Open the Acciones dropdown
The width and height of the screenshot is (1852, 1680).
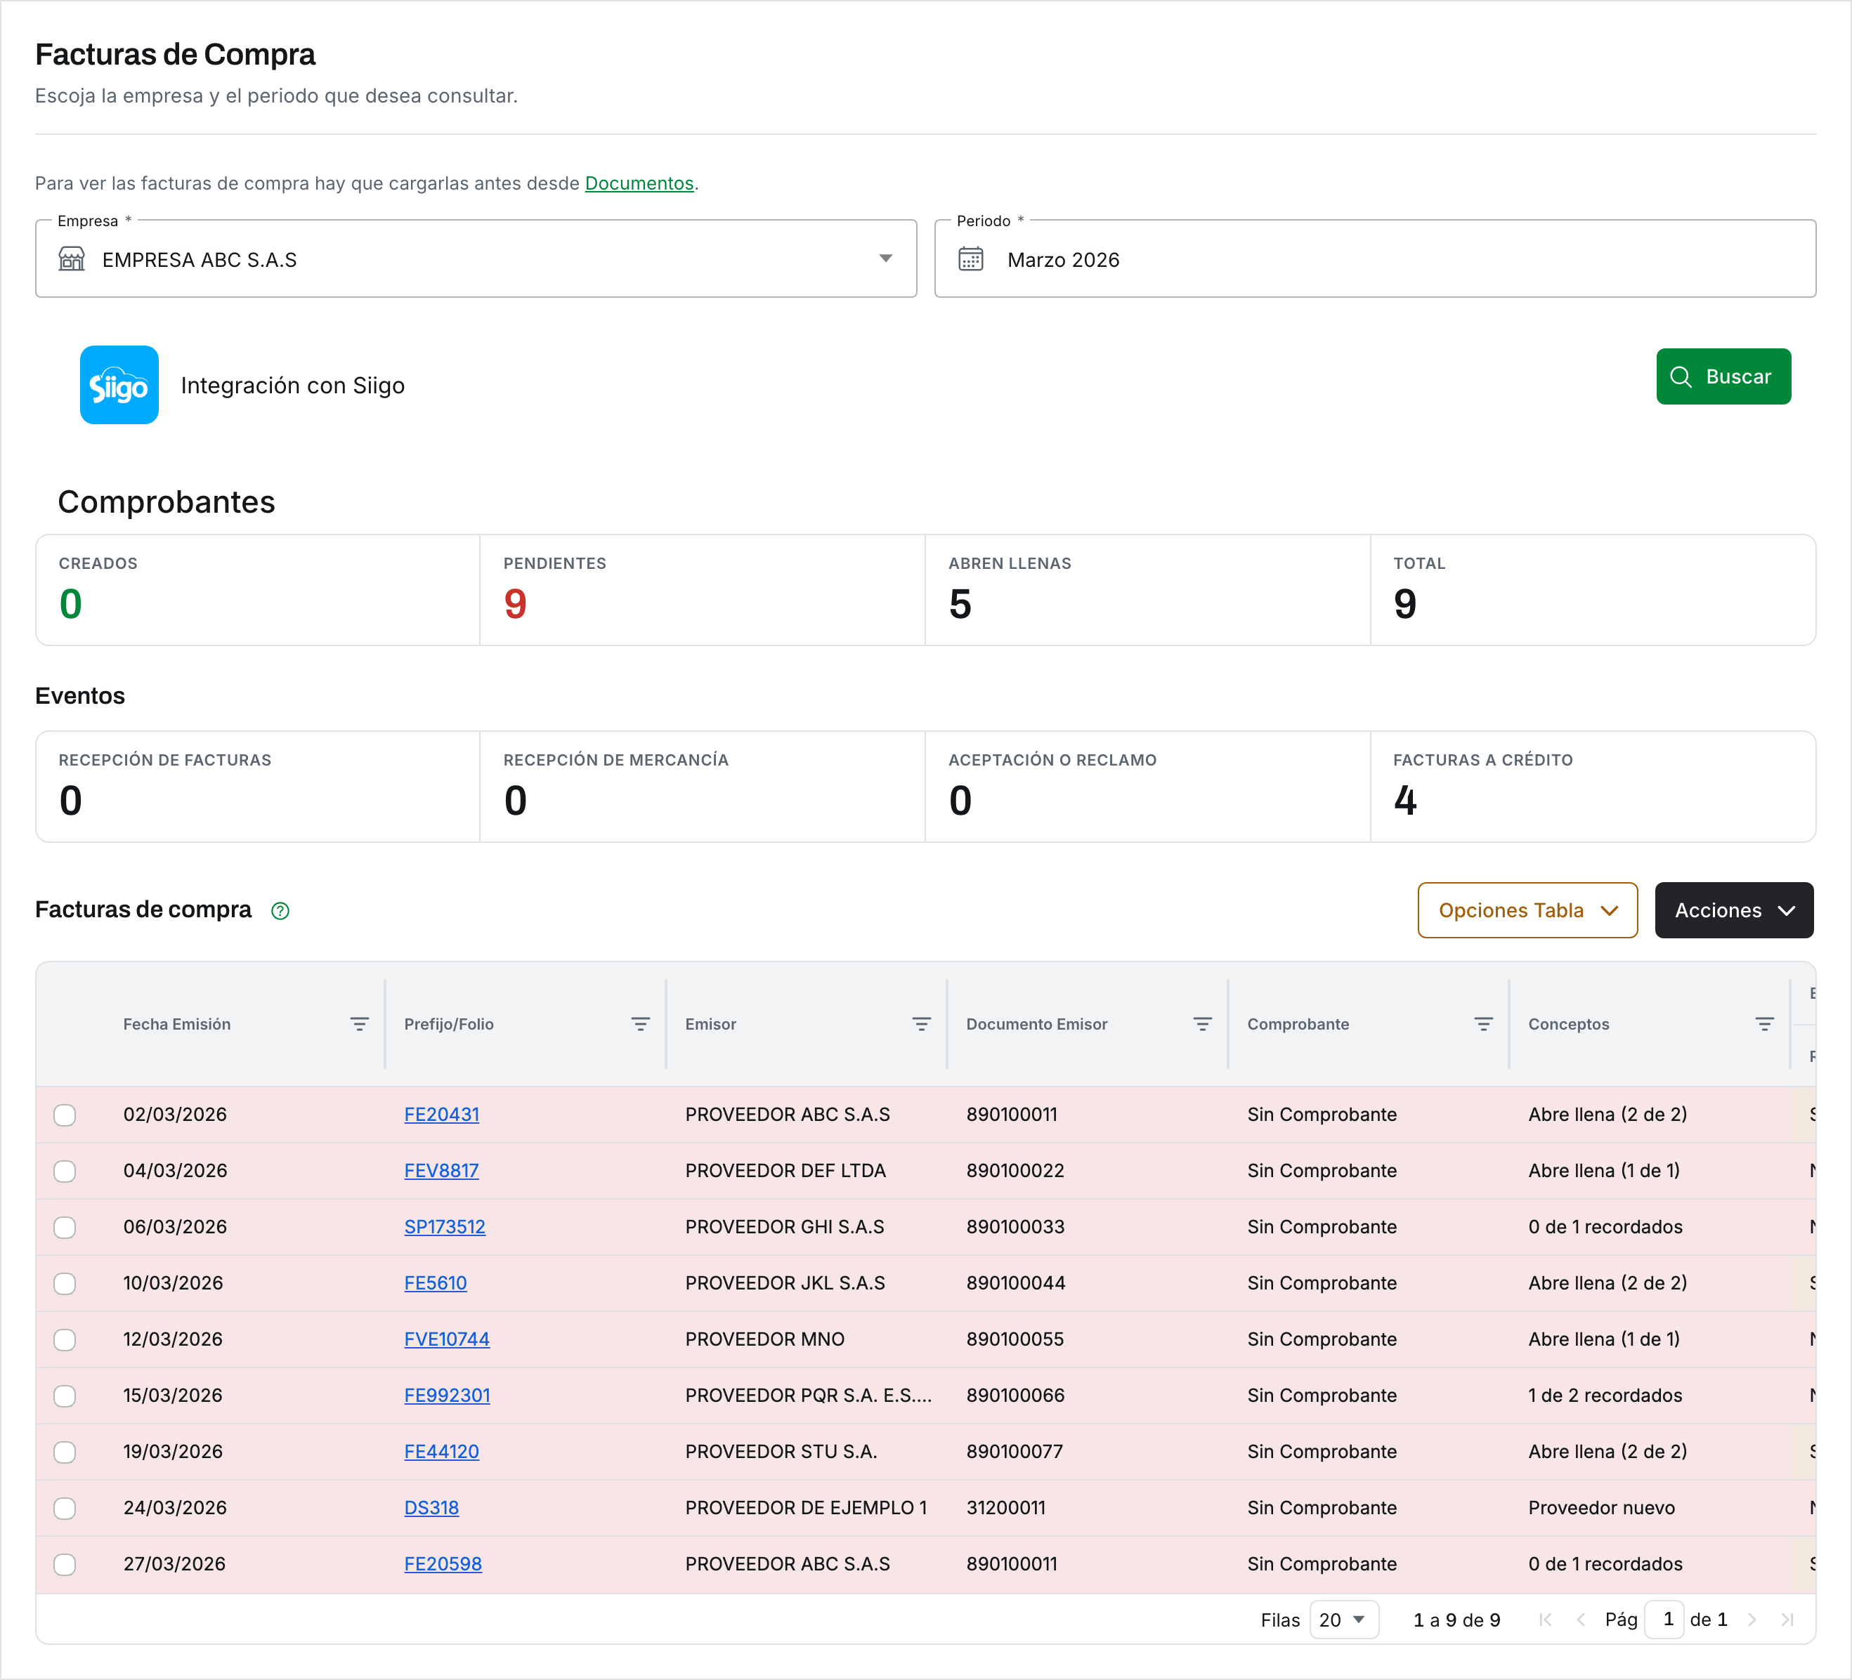[1733, 910]
